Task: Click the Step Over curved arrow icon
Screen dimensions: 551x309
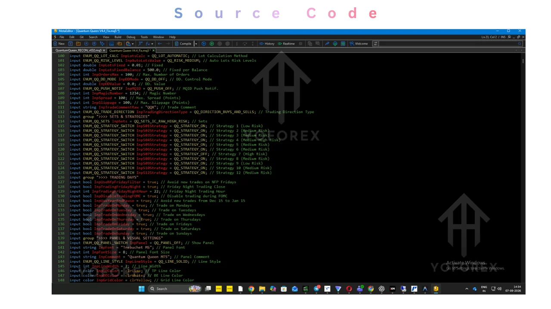Action: click(x=245, y=43)
